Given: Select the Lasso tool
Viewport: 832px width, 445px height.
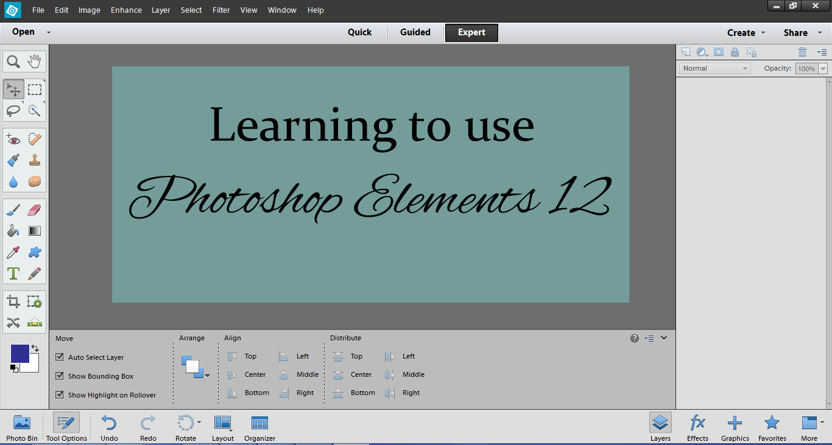Looking at the screenshot, I should [x=13, y=110].
